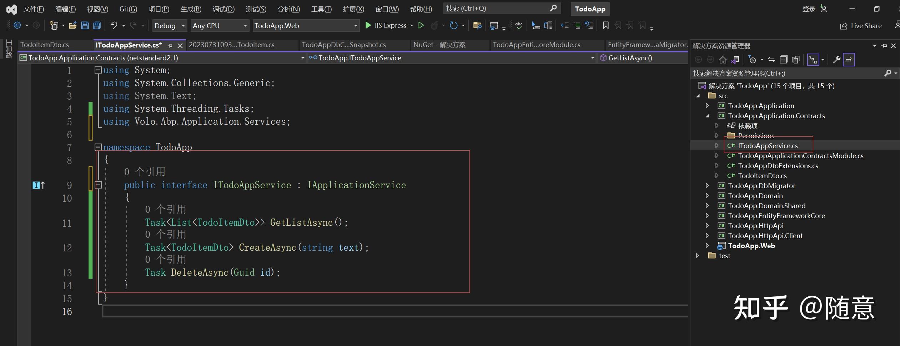
Task: Expand the Permissions folder
Action: pyautogui.click(x=717, y=136)
